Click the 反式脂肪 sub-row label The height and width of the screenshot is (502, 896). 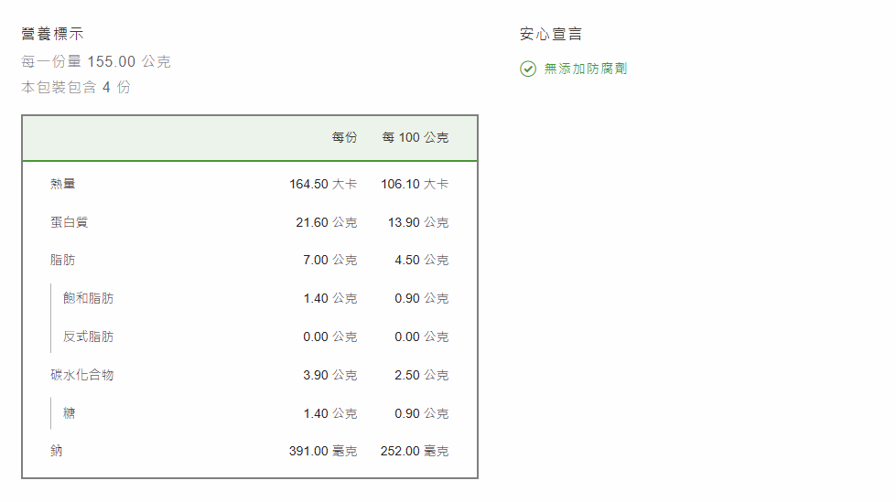88,337
